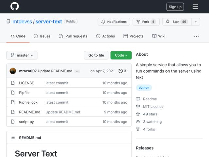Click the fork icon in the Fork button
This screenshot has width=209, height=157.
[x=138, y=22]
